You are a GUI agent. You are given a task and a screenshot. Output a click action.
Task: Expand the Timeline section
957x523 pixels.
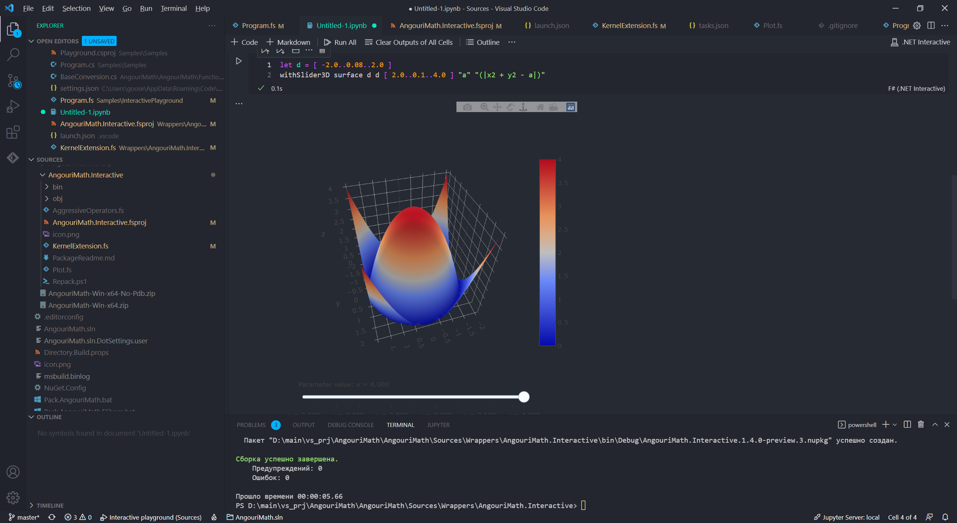coord(50,505)
